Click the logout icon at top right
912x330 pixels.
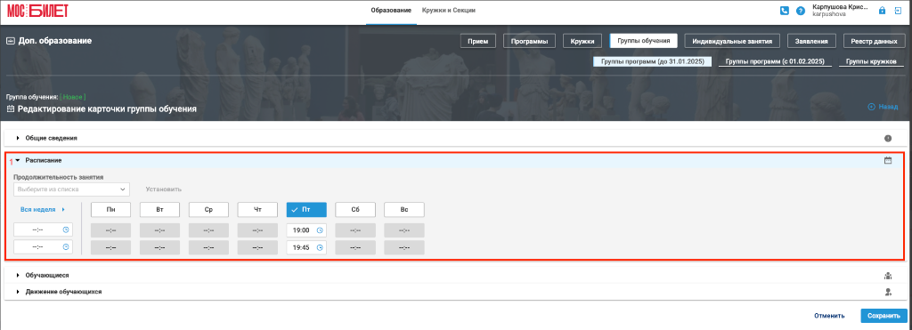[898, 11]
